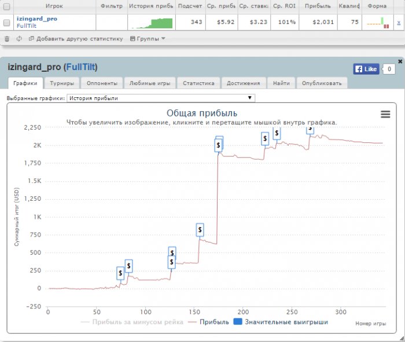405x342 pixels.
Task: Toggle Значительные выигрыши legend series
Action: pos(281,322)
